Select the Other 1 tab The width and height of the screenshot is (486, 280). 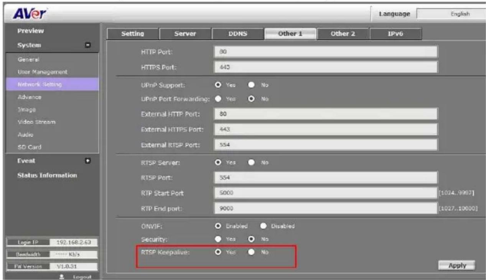[x=290, y=34]
